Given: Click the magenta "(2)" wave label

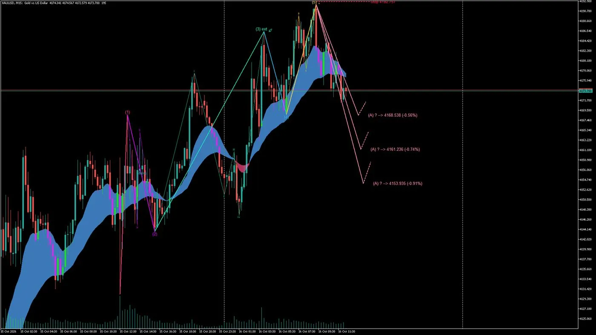Looking at the screenshot, I should pos(155,234).
